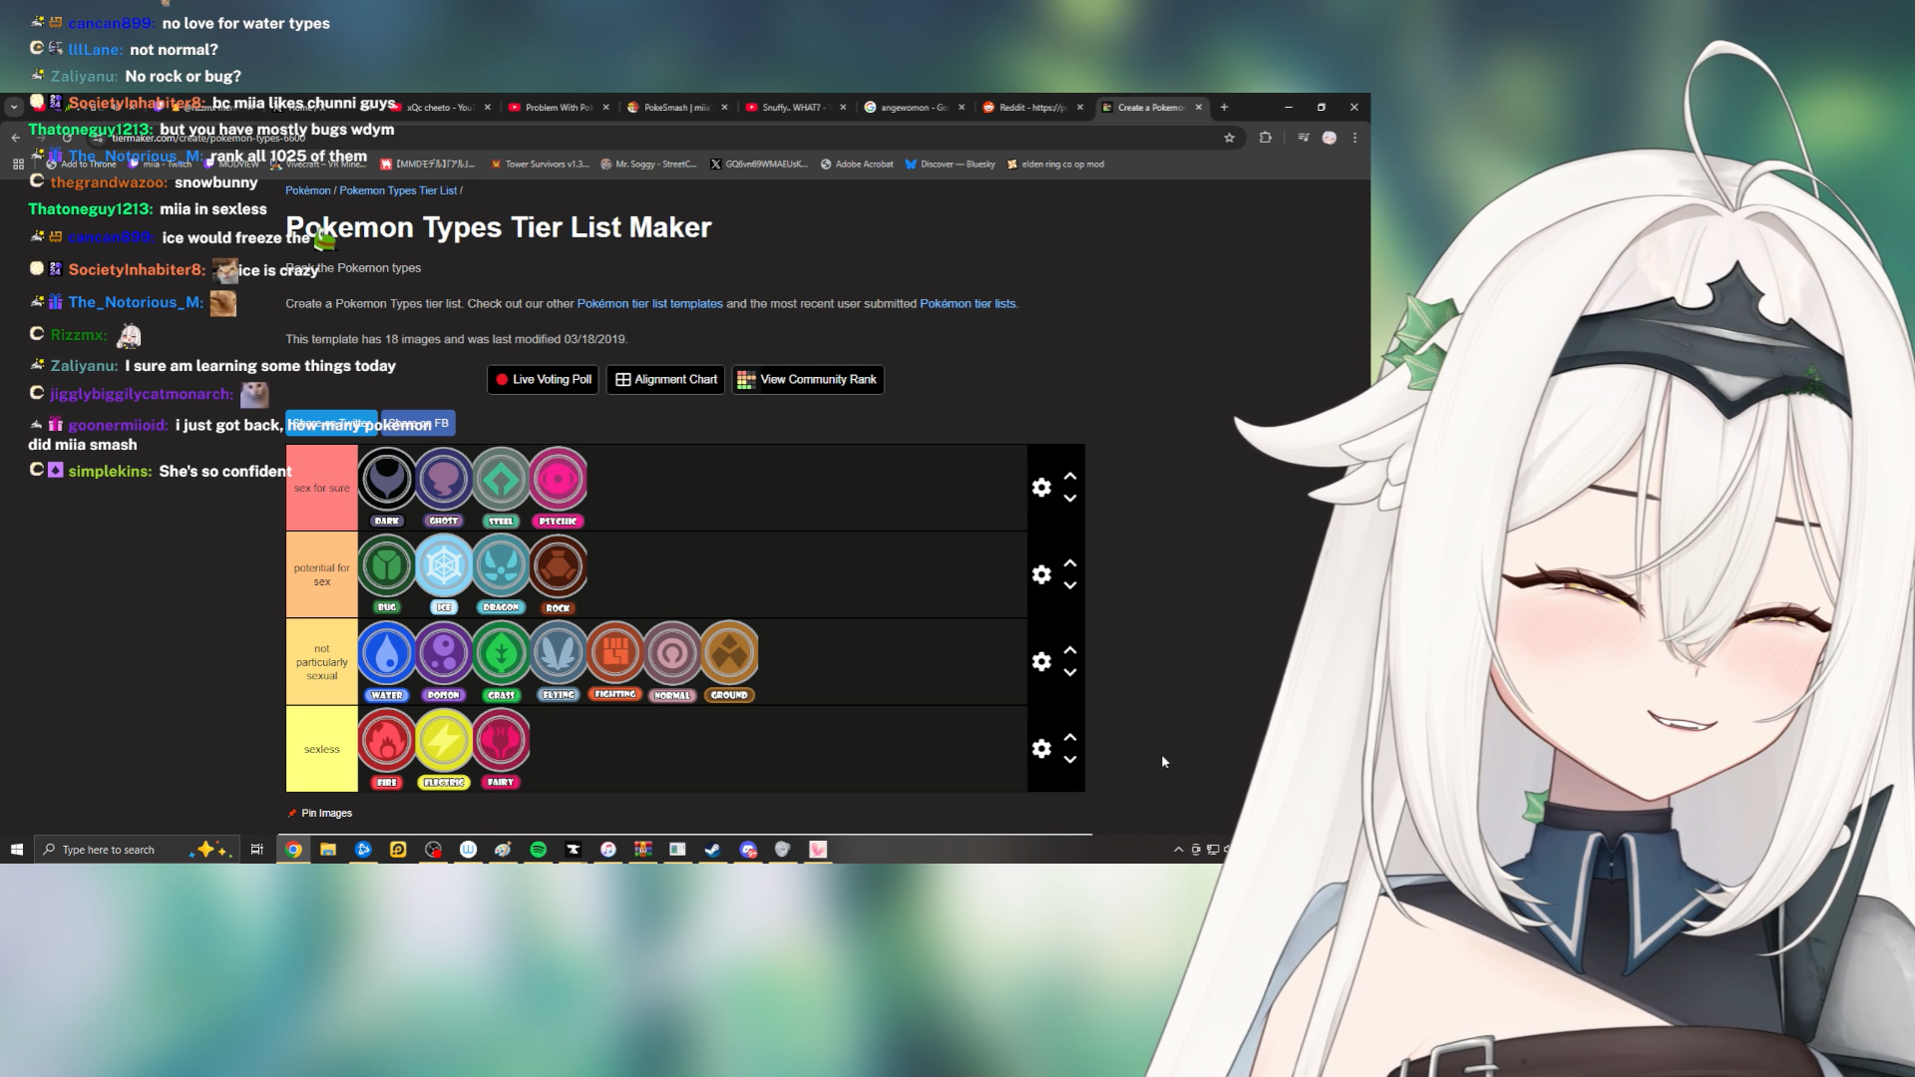Open the Chrome extensions puzzle icon
The height and width of the screenshot is (1077, 1915).
point(1266,138)
